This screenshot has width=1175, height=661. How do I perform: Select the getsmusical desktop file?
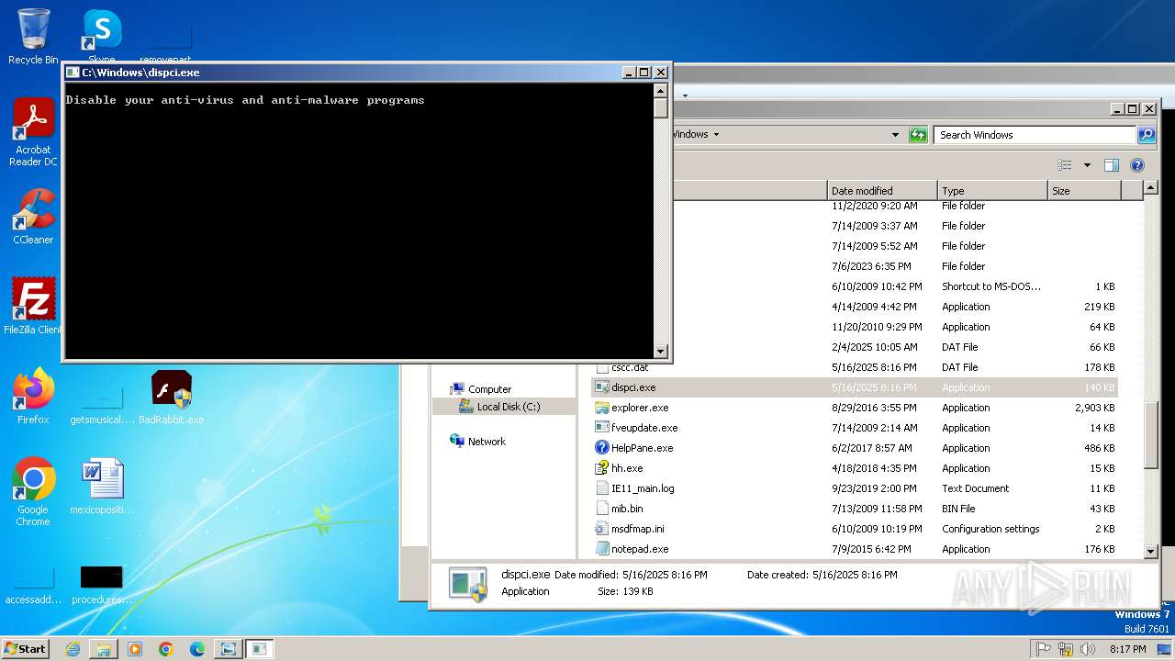pyautogui.click(x=102, y=402)
